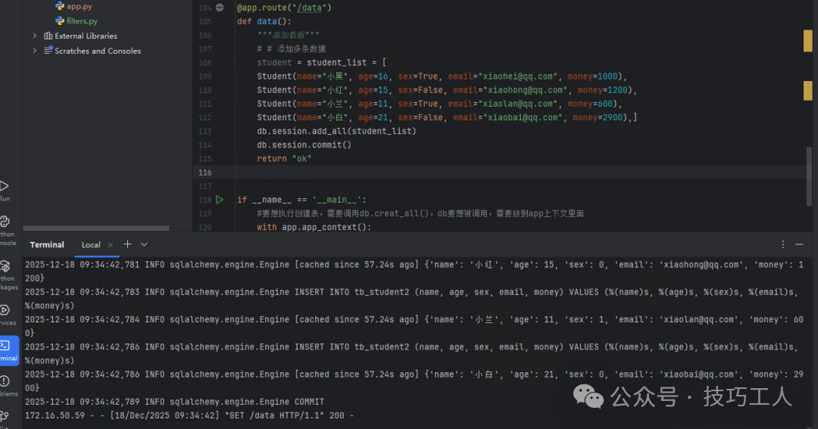This screenshot has height=429, width=818.
Task: Open the filters.py file in project tree
Action: click(x=82, y=21)
